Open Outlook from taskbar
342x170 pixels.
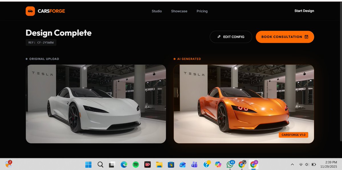pyautogui.click(x=183, y=164)
